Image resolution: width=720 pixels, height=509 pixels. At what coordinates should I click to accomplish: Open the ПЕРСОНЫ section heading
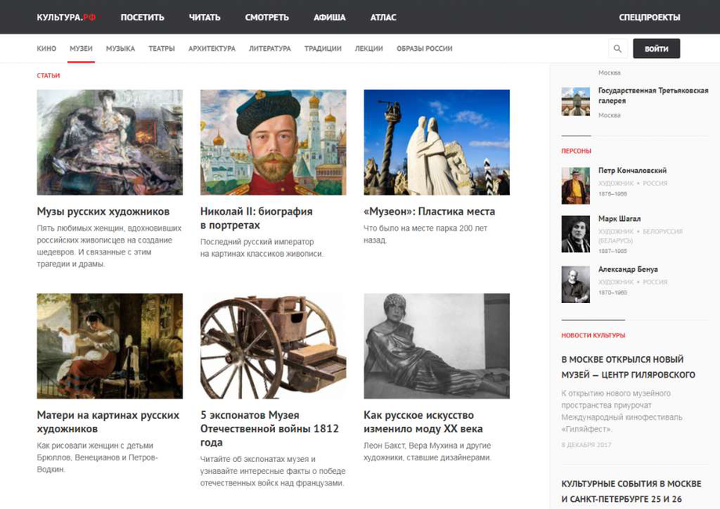point(576,151)
